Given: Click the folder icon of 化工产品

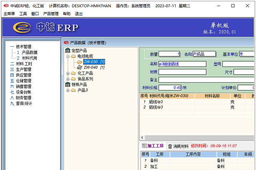Looking at the screenshot, I should [74, 73].
